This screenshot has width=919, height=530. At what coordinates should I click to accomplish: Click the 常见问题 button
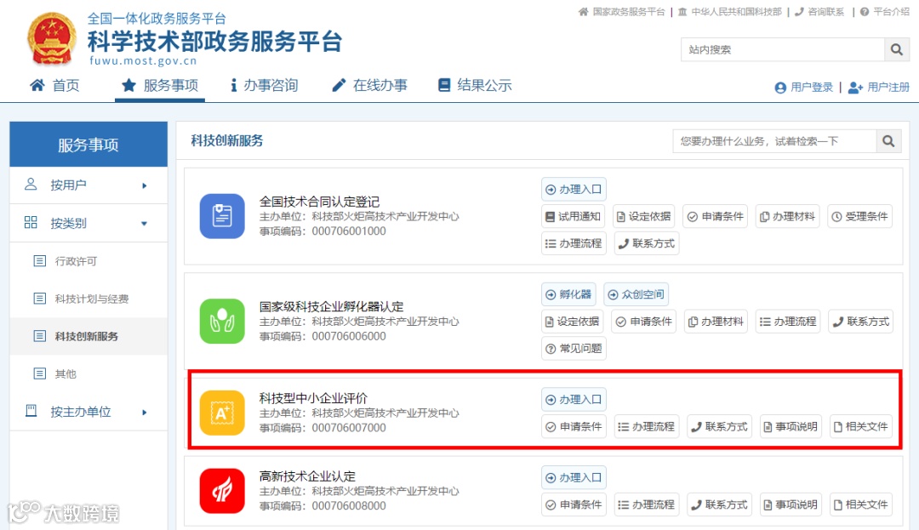click(x=574, y=349)
